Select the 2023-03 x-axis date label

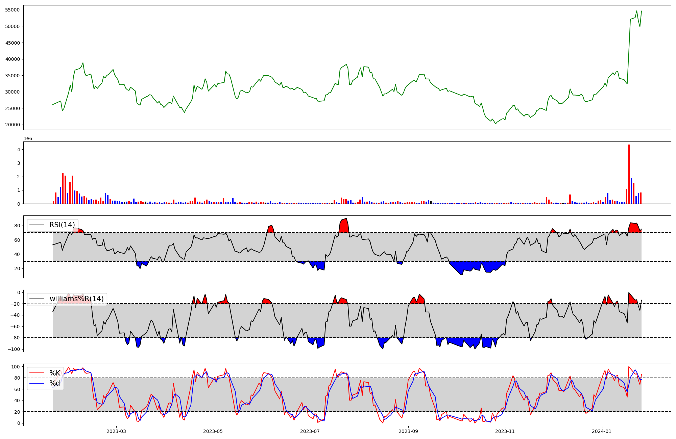point(116,431)
